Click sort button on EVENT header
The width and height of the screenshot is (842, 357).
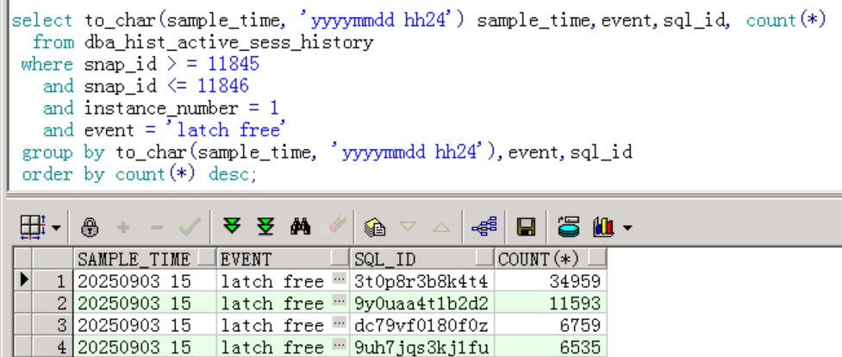340,258
